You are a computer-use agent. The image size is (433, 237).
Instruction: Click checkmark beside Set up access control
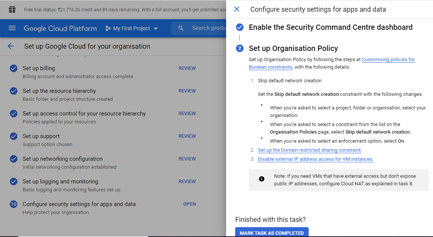[14, 114]
